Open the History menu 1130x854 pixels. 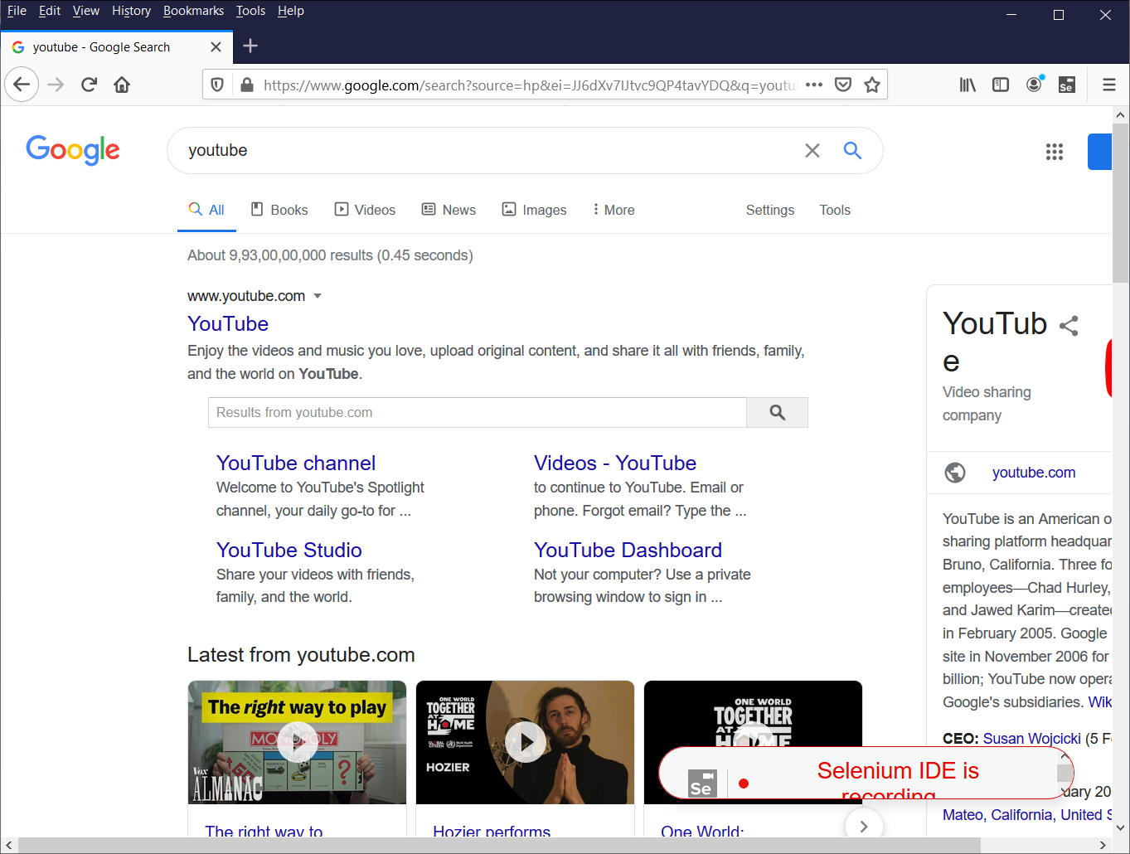(x=132, y=11)
